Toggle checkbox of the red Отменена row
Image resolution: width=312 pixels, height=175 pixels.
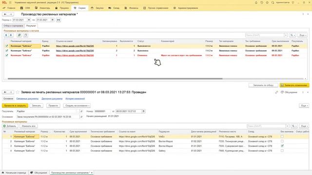(x=7, y=55)
